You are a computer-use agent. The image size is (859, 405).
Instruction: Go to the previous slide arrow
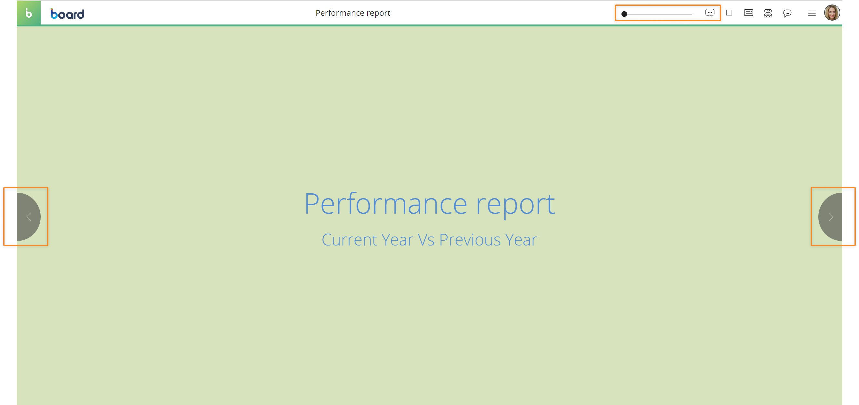point(29,217)
